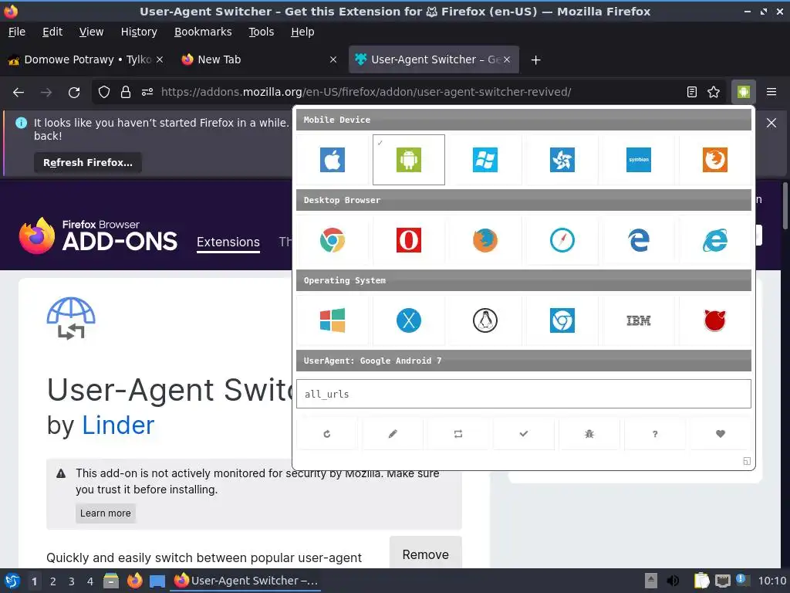790x593 pixels.
Task: Pick the Safari compass browser icon
Action: point(562,240)
